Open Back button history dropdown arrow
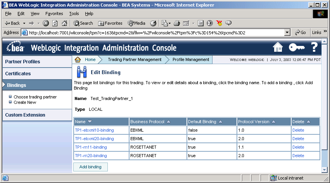 coord(24,23)
